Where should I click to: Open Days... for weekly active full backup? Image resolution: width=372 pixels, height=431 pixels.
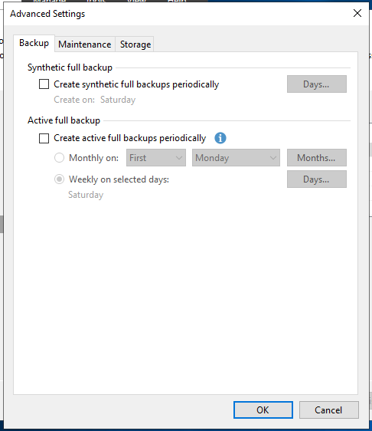click(317, 179)
